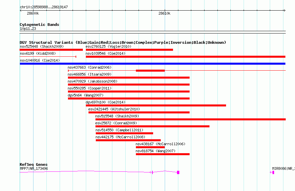Select the nsv466856 (Itsara2009) label
This screenshot has height=191, width=295.
[x=89, y=74]
